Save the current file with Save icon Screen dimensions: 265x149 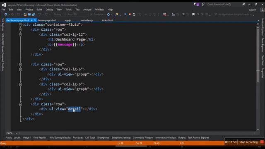click(x=29, y=14)
